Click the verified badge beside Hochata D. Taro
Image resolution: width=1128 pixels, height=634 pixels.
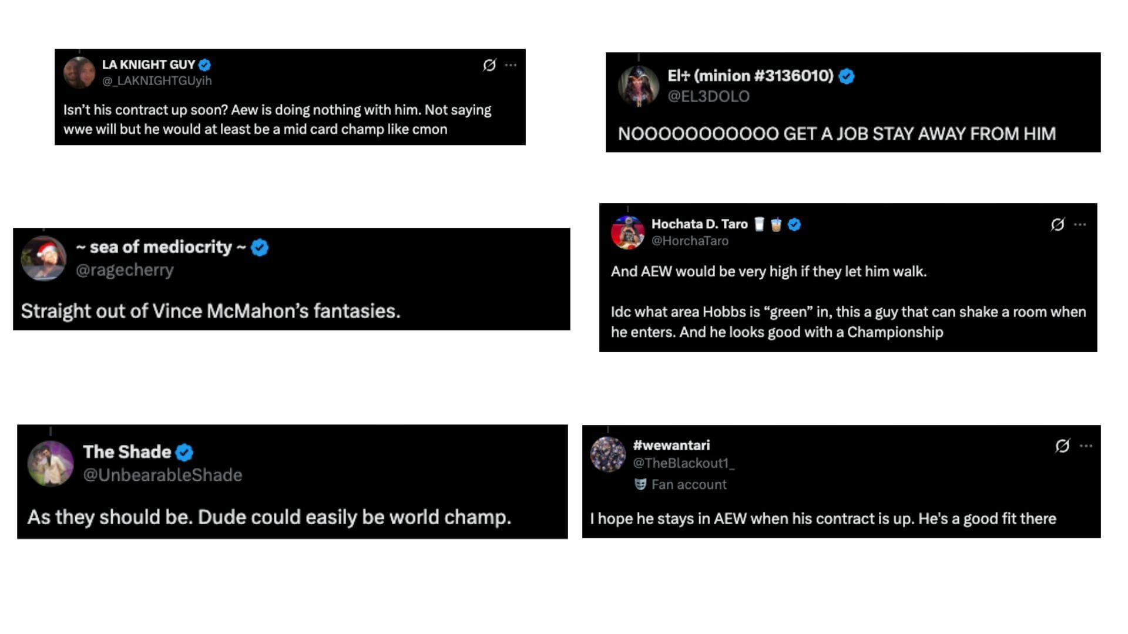[794, 224]
